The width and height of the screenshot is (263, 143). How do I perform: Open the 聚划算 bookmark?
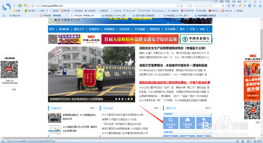[65, 11]
